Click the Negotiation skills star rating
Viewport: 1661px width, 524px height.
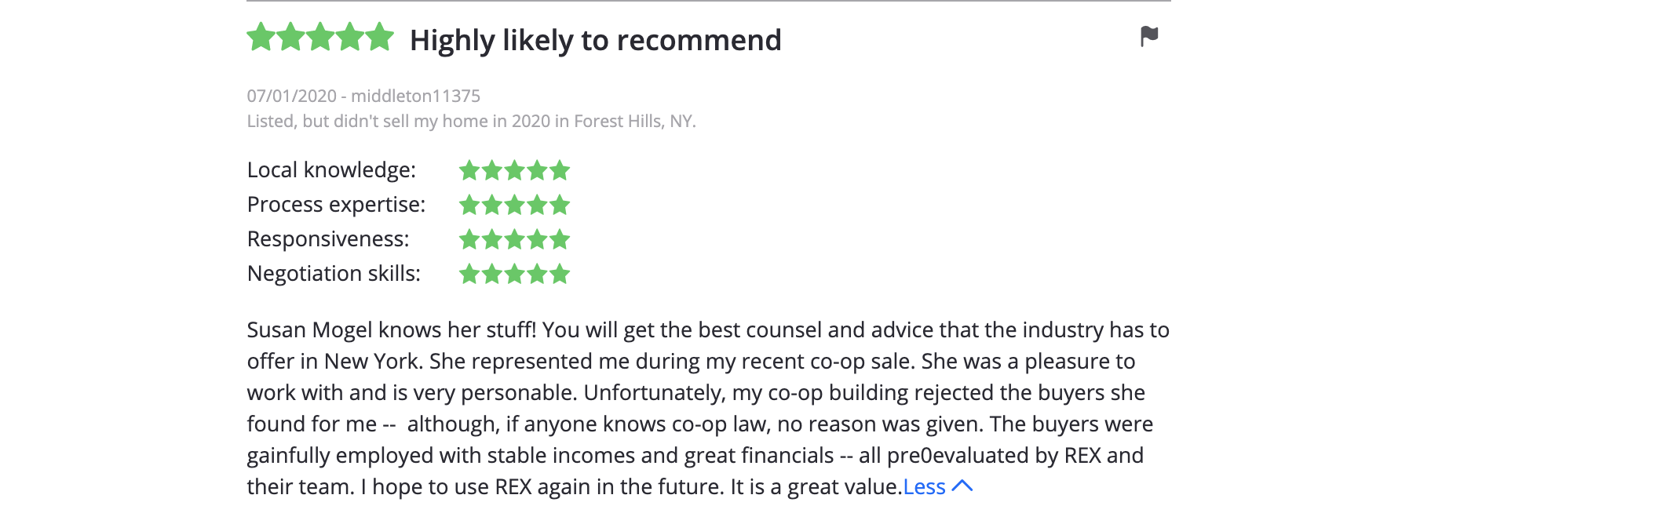(514, 274)
